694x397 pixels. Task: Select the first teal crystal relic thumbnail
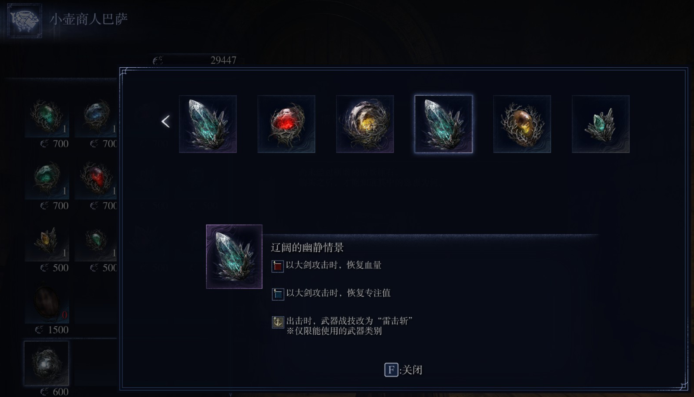[208, 124]
